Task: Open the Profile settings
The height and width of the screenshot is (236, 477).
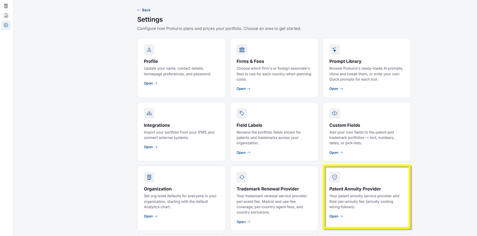Action: [151, 83]
